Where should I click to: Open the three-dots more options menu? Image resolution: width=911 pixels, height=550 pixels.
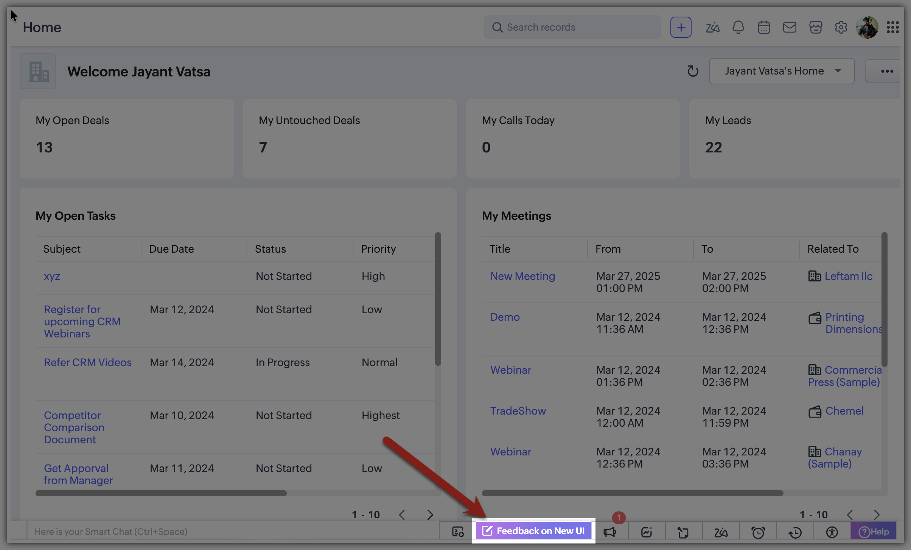pos(887,71)
